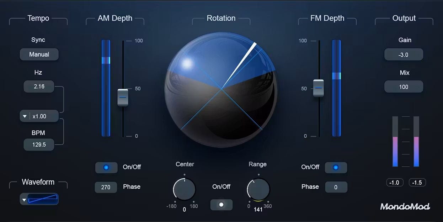Click the AM Depth blue level bar
443x222 pixels.
pyautogui.click(x=106, y=88)
